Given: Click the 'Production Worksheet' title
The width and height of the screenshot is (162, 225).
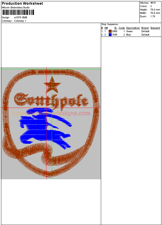Looking at the screenshot, I should click(x=22, y=3).
